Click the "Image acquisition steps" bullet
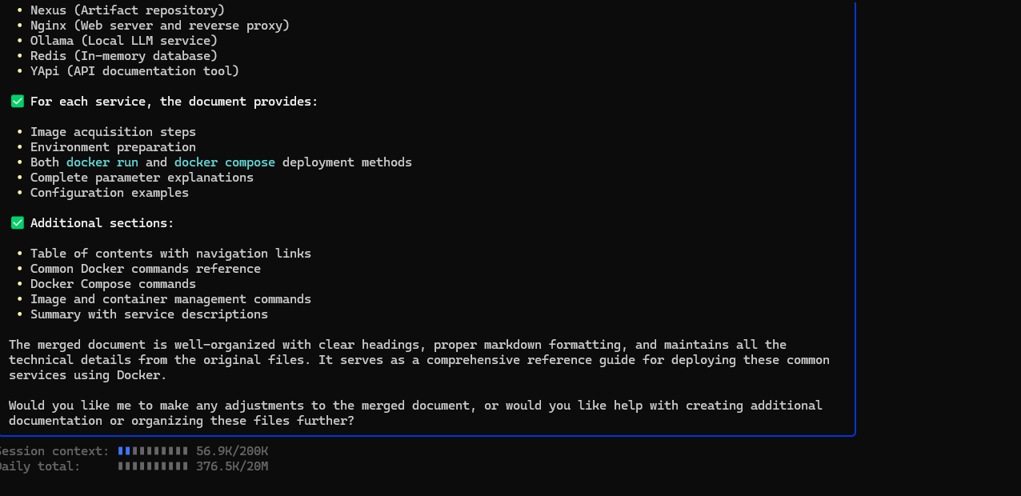1021x496 pixels. (113, 132)
